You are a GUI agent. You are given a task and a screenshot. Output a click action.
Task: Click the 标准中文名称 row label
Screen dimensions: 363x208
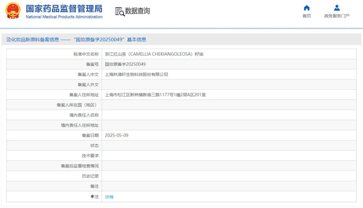pos(86,54)
